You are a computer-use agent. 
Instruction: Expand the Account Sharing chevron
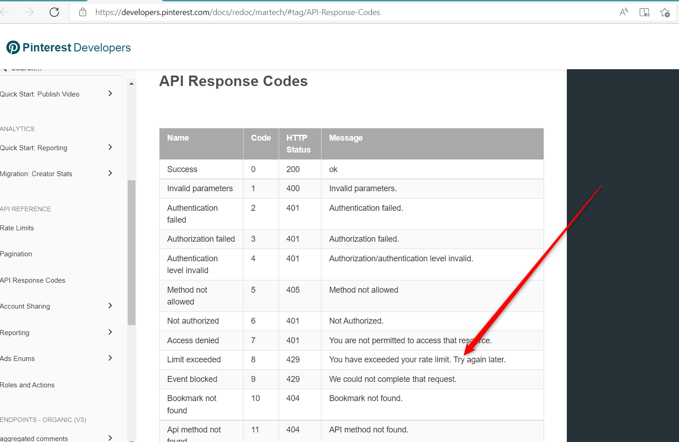pos(110,305)
